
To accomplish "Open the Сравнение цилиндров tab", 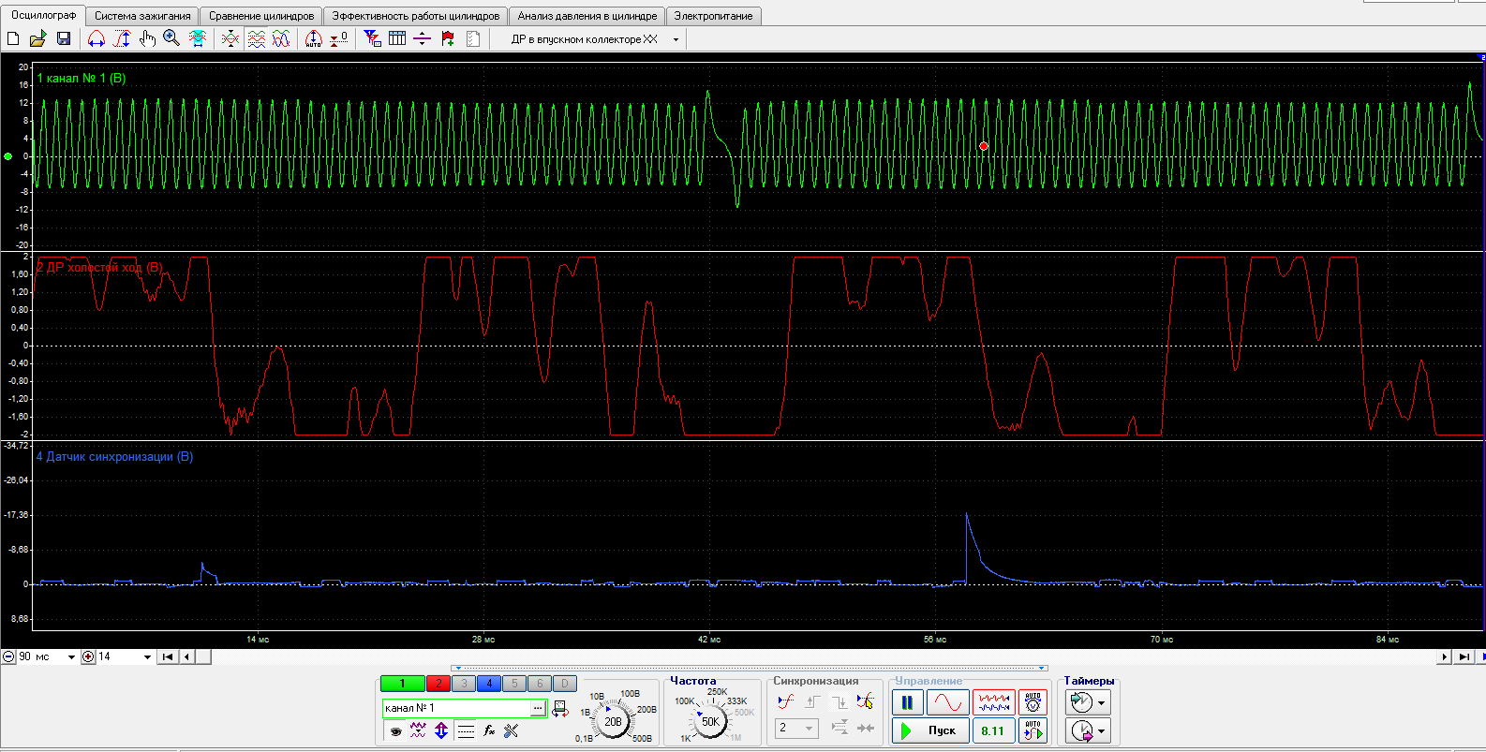I will point(261,16).
